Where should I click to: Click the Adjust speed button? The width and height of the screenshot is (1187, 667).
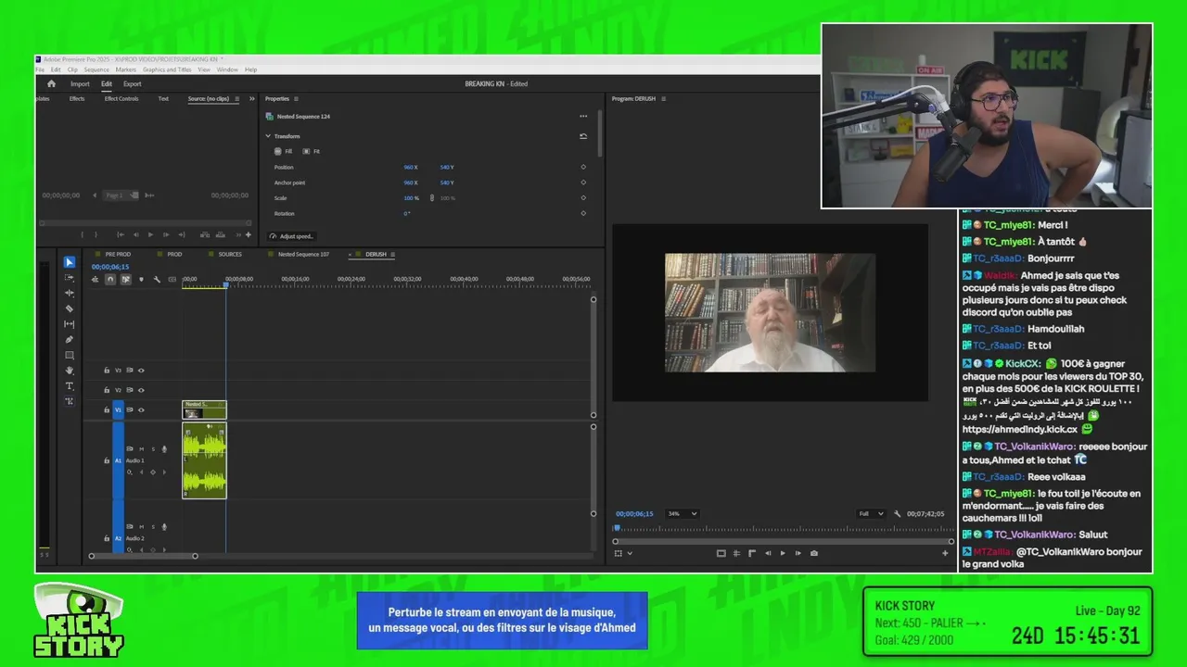click(292, 236)
